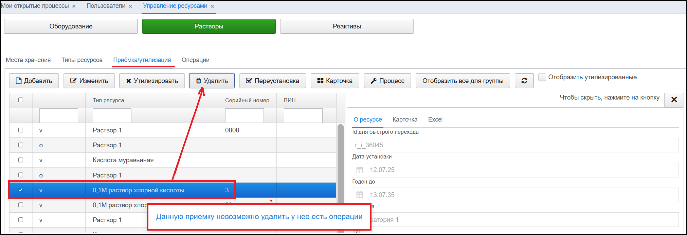Focus the Тип ресурса filter field
Viewport: 687px width, 235px height.
(112, 116)
